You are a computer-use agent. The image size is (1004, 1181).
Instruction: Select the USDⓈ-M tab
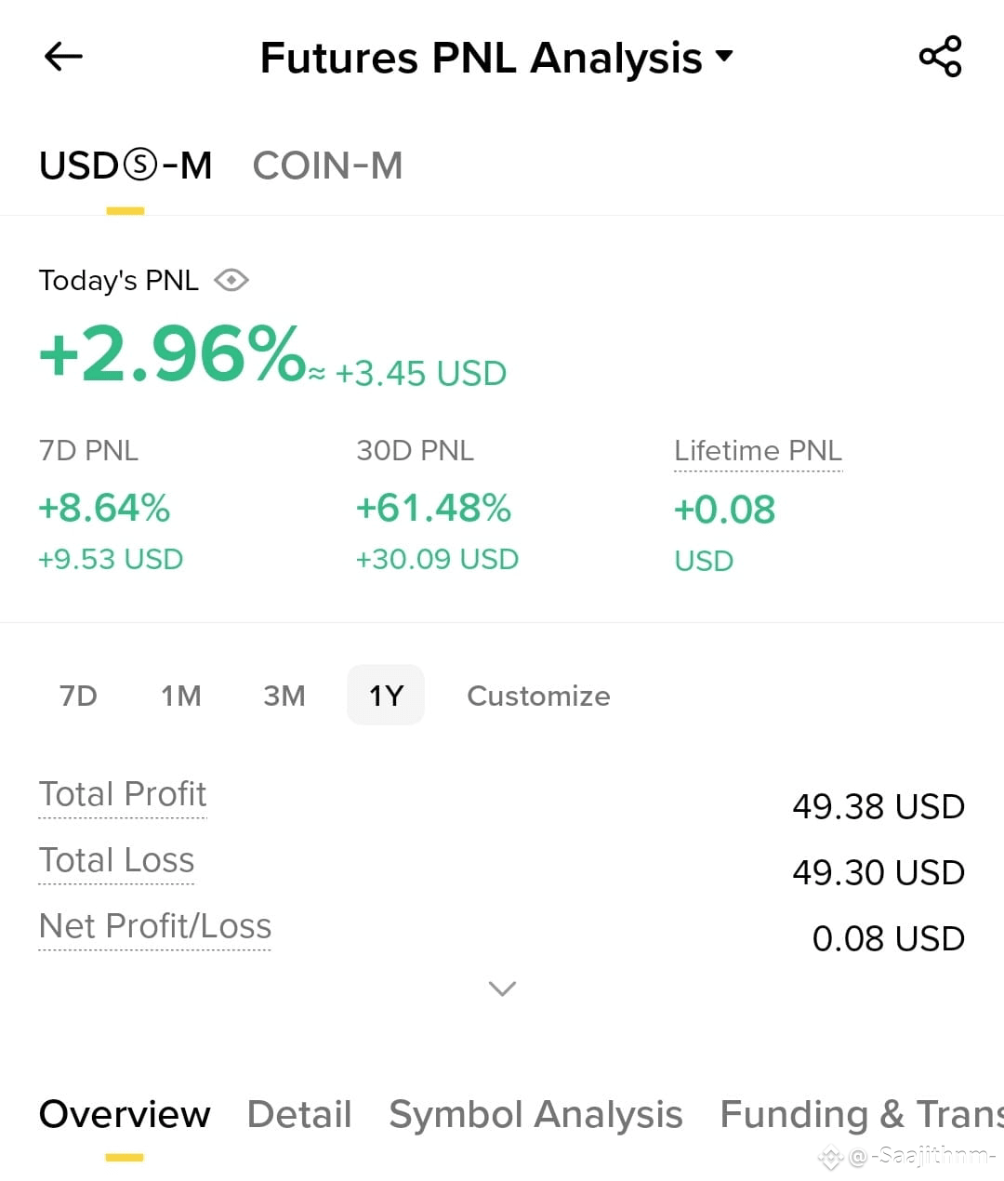click(x=125, y=166)
